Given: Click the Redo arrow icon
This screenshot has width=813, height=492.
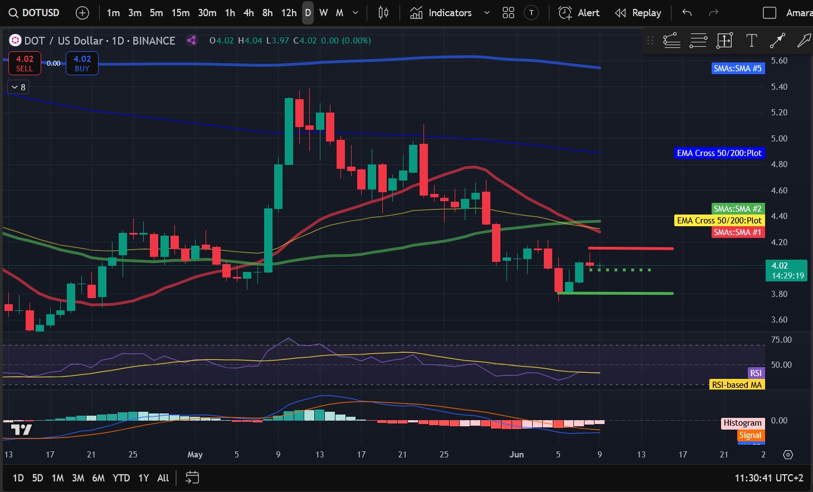Looking at the screenshot, I should (713, 13).
